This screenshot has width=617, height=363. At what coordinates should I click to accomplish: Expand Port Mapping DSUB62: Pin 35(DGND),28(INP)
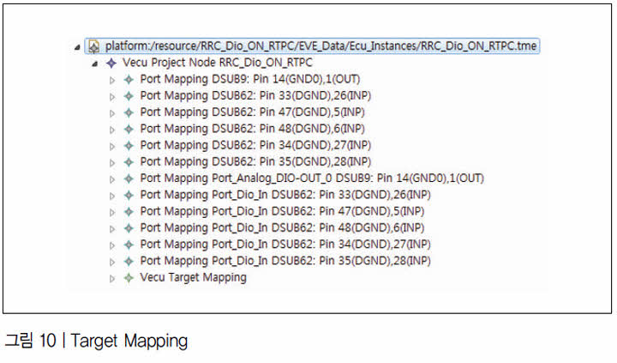pos(112,163)
